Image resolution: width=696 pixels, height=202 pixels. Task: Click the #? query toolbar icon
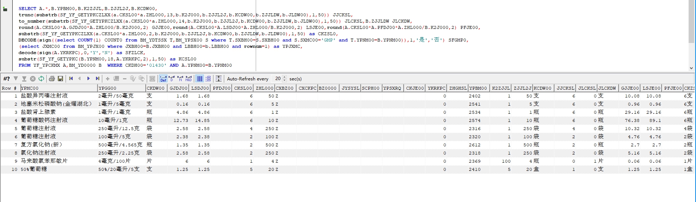pos(6,79)
